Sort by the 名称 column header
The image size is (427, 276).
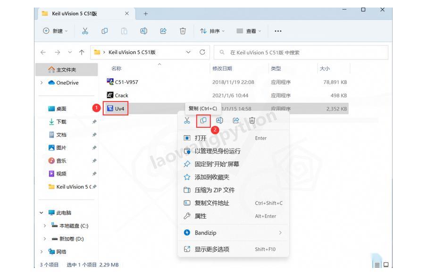coord(116,68)
